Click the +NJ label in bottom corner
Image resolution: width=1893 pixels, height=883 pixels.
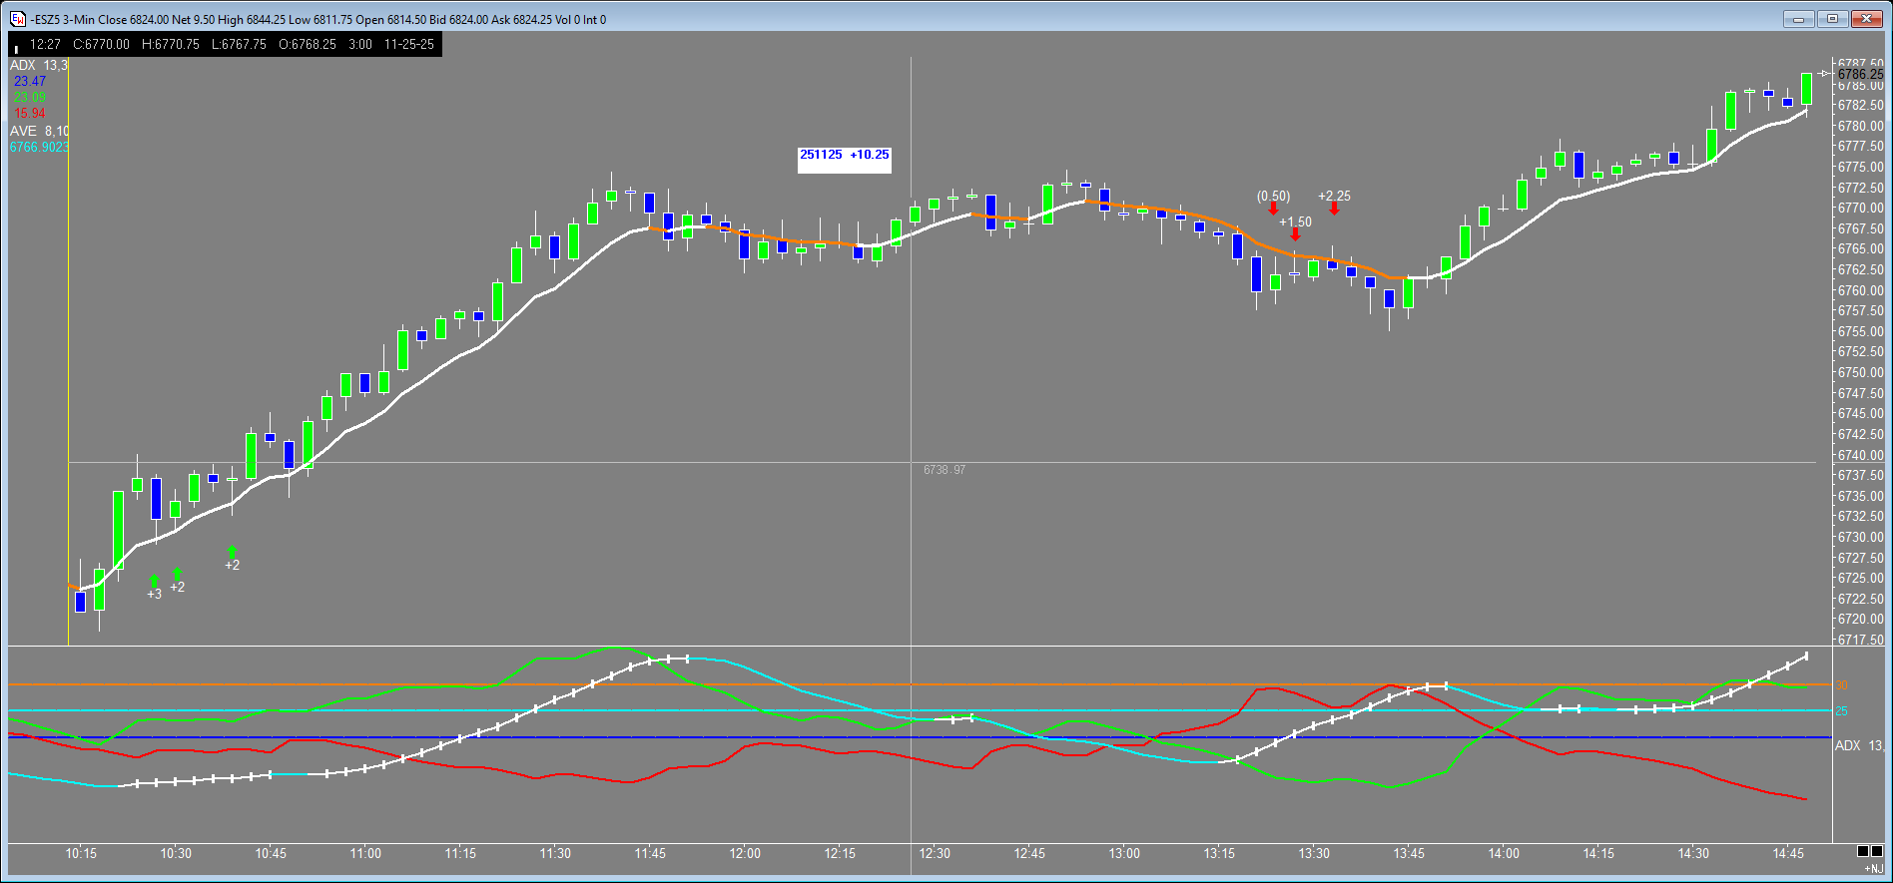pos(1873,869)
